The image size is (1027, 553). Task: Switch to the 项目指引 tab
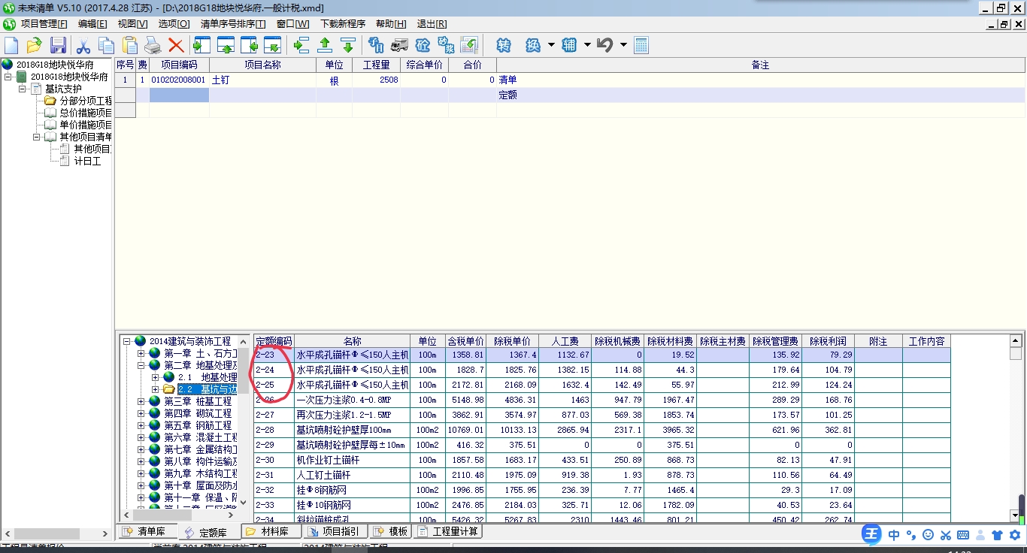click(x=335, y=531)
